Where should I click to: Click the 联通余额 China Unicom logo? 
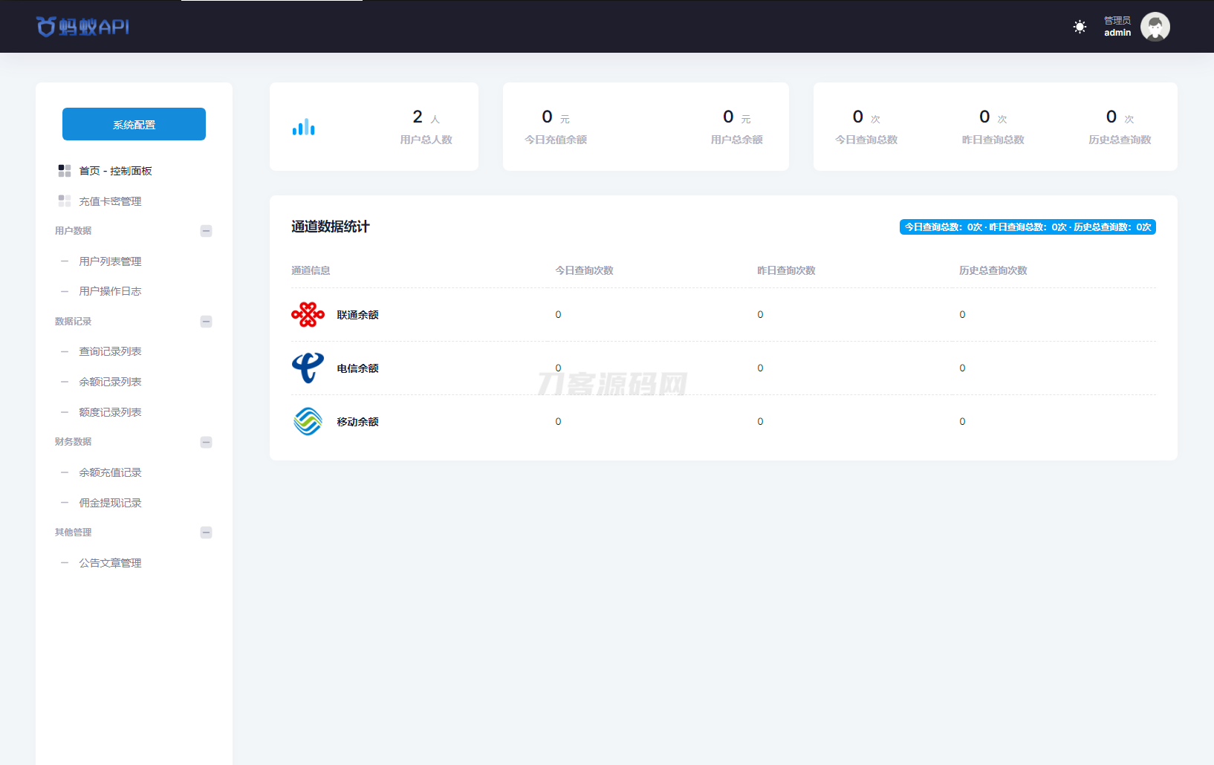coord(308,314)
